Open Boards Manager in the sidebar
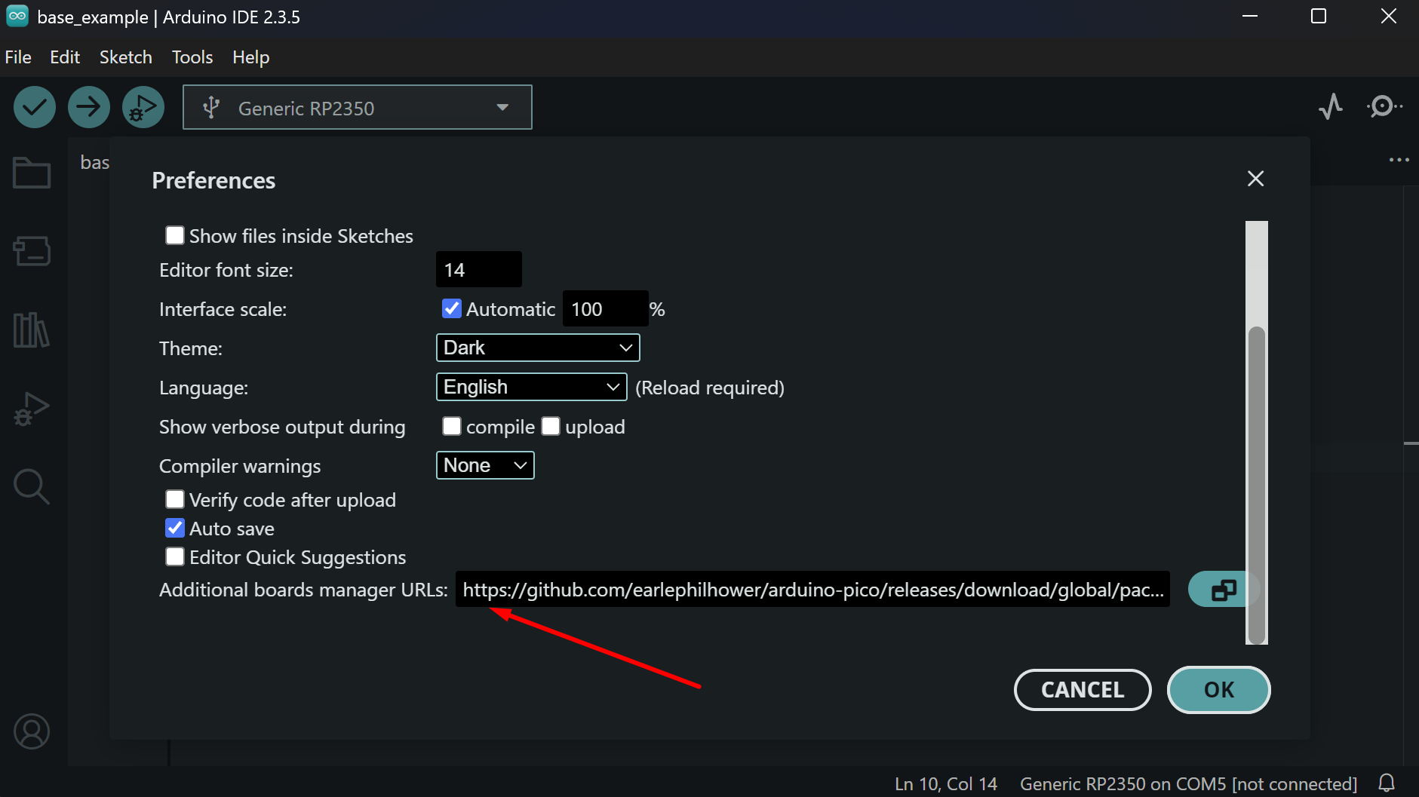 click(x=32, y=251)
